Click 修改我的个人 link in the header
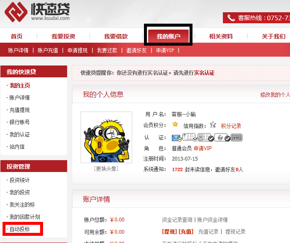Viewport: 290px width, 243px height. pyautogui.click(x=275, y=95)
